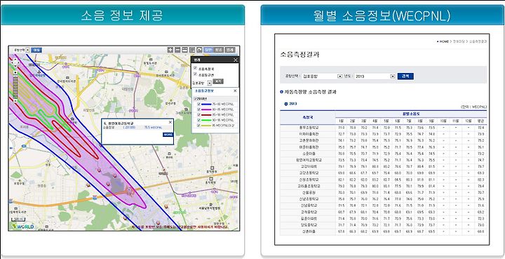Image resolution: width=505 pixels, height=259 pixels.
Task: Click the 소음 정보 제공 banner title
Action: [x=122, y=15]
